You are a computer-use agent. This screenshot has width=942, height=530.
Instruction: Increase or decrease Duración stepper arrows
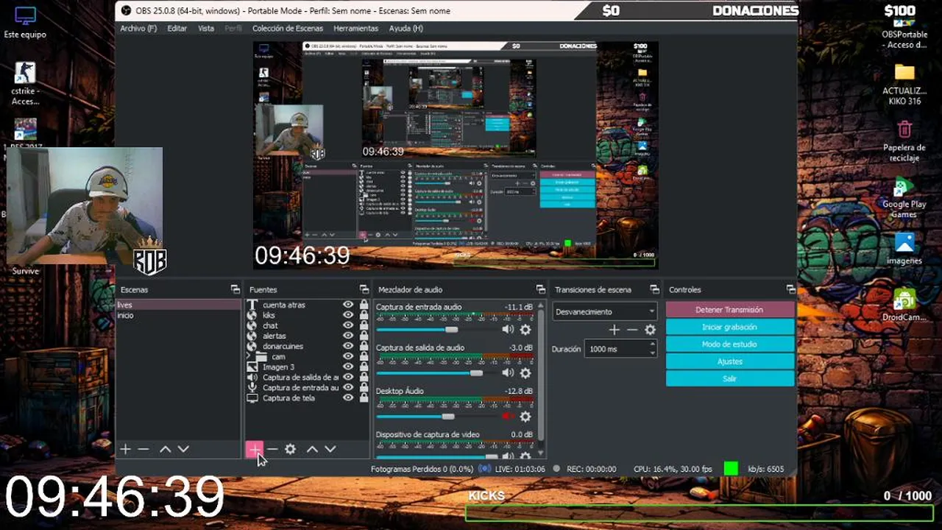652,349
